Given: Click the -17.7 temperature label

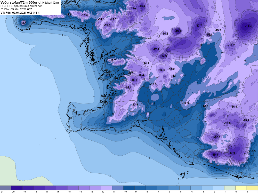Looking at the screenshot, I should coord(199,26).
